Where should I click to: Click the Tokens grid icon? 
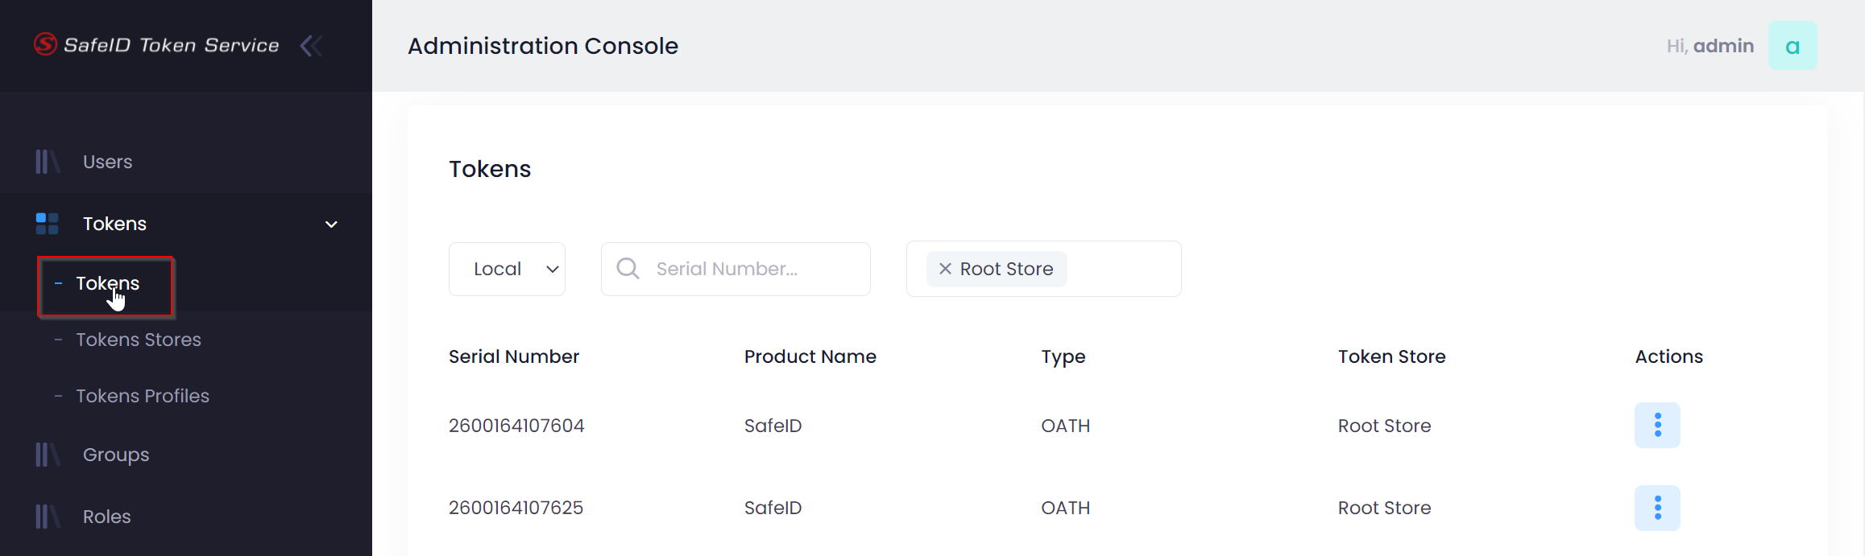point(48,224)
